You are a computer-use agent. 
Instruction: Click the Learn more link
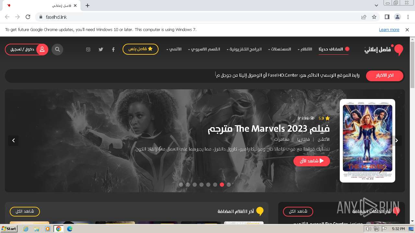(389, 29)
